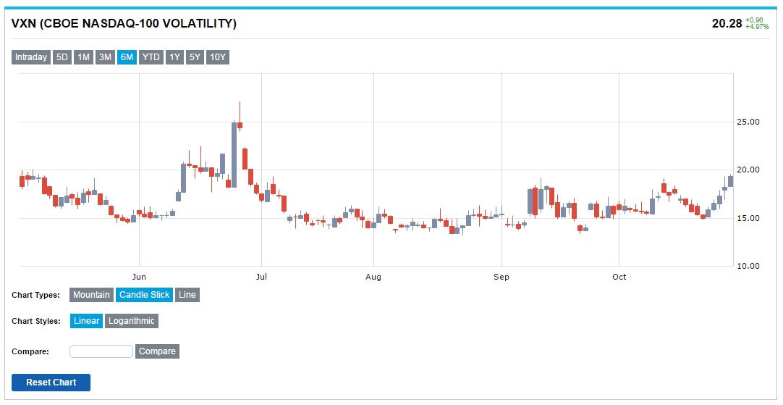Set chart style to Logarithmic
The image size is (783, 405).
[x=131, y=321]
